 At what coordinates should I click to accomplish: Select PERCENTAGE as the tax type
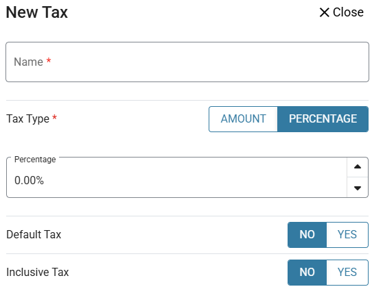click(x=323, y=119)
